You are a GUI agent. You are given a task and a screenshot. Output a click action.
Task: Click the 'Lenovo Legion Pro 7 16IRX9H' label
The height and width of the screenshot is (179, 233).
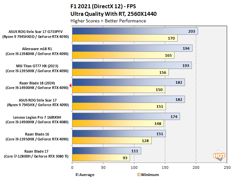point(37,117)
